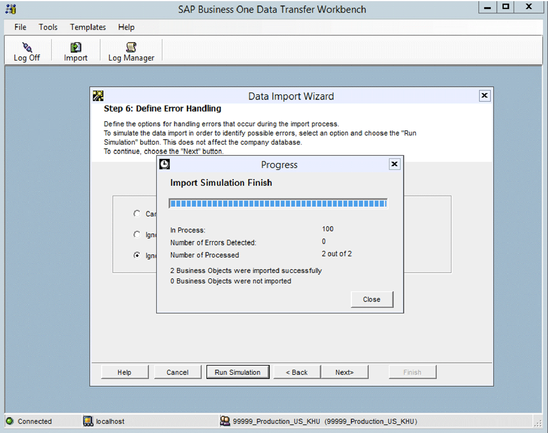Screen dimensions: 548x433
Task: Close the Data Import Wizard window
Action: pos(484,96)
